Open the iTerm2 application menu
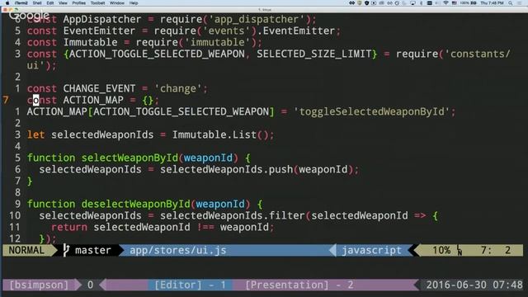This screenshot has width=528, height=297. pyautogui.click(x=21, y=3)
